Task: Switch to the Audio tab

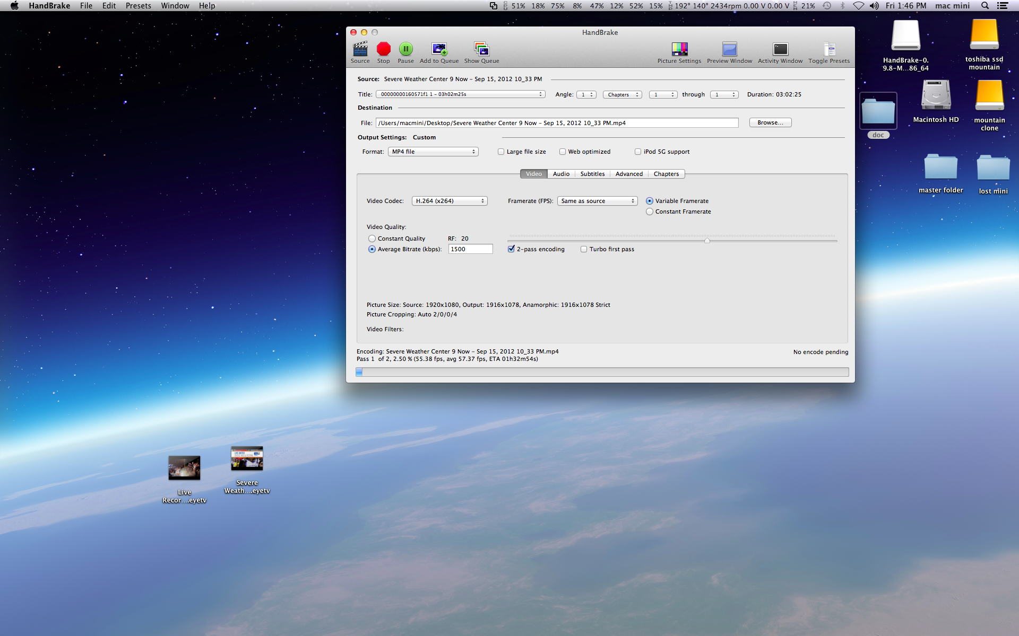Action: click(561, 174)
